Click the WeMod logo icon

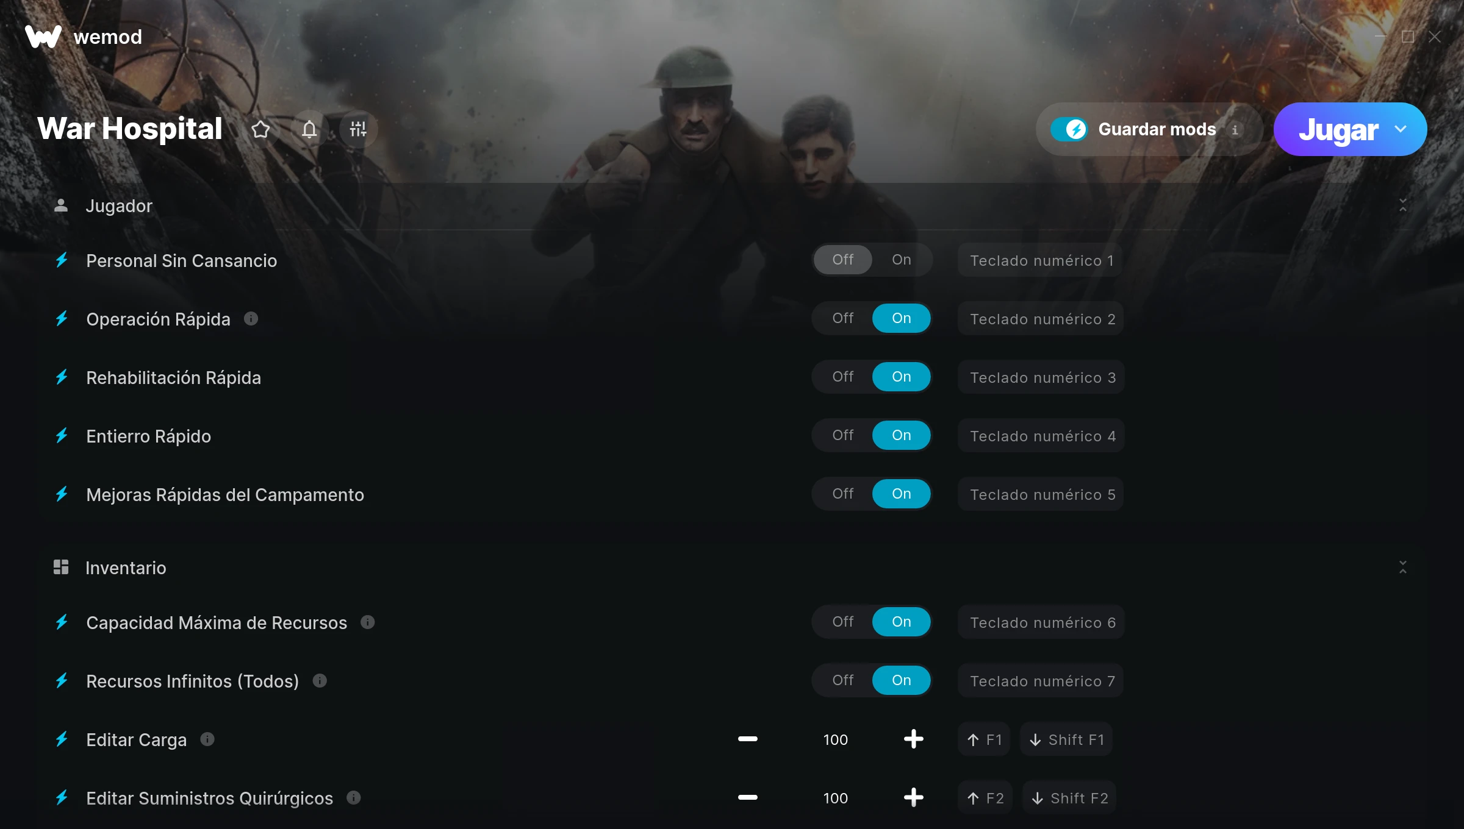point(43,37)
